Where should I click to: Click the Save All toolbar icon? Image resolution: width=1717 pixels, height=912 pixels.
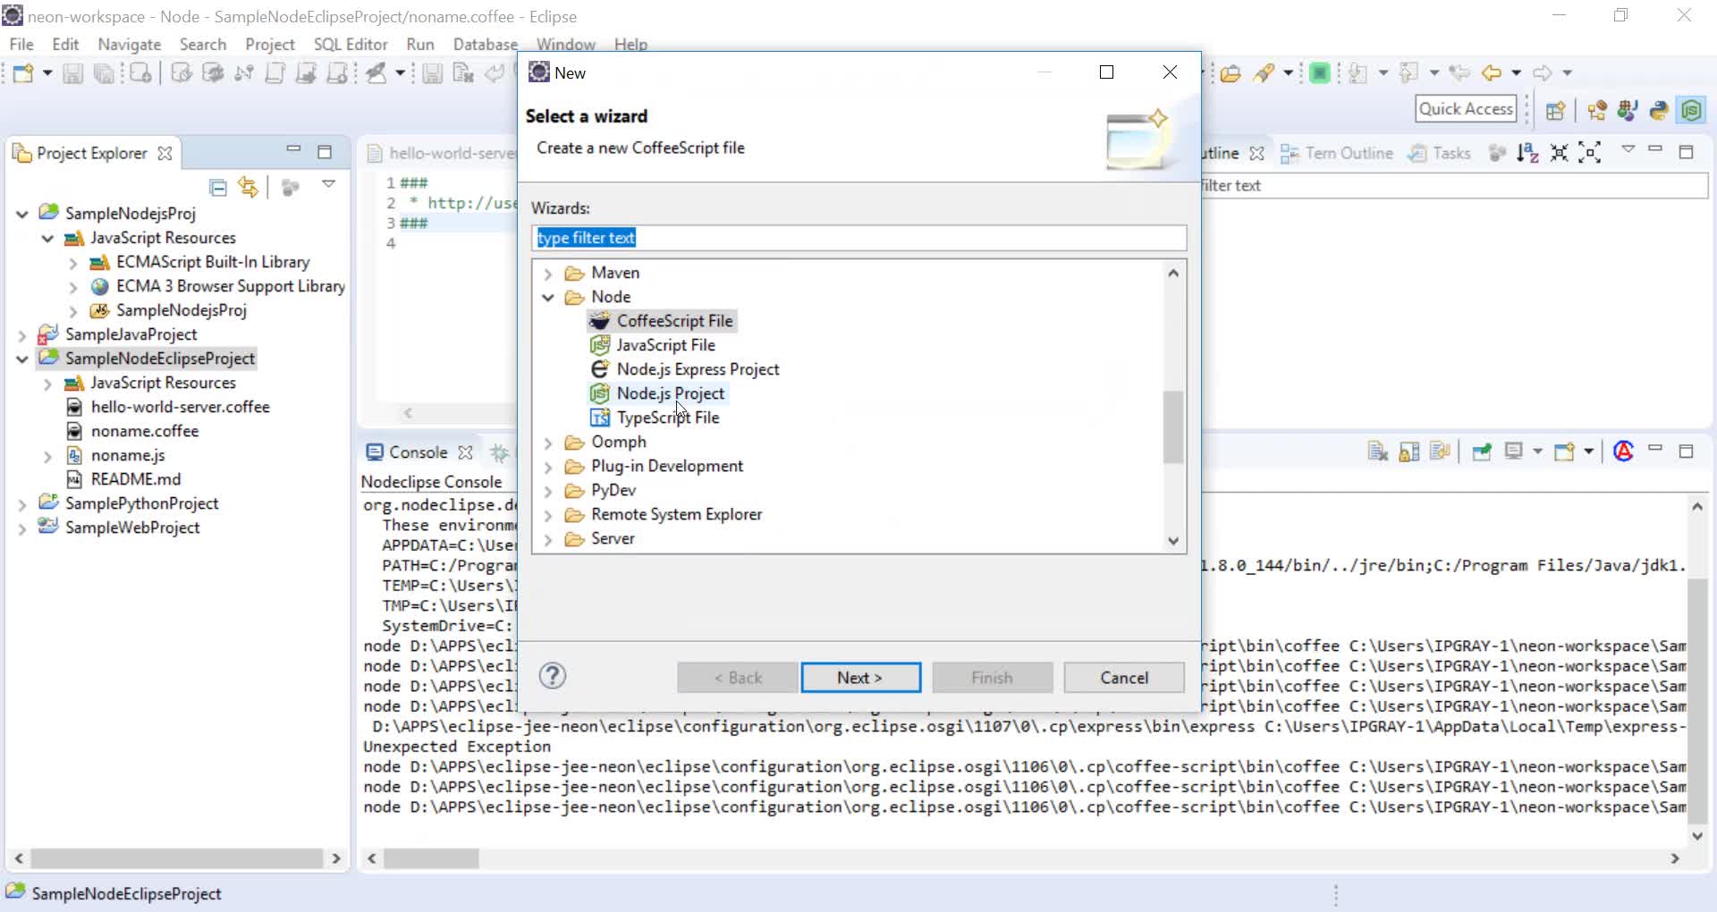tap(105, 74)
